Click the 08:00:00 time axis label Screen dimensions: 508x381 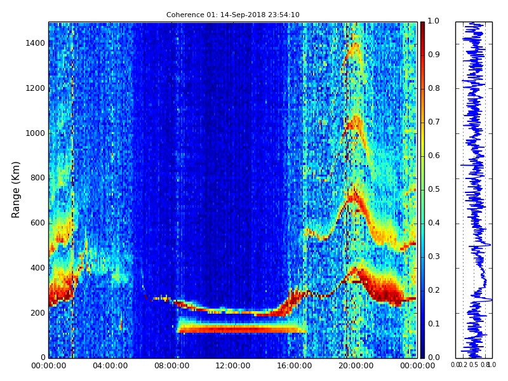[x=171, y=366]
